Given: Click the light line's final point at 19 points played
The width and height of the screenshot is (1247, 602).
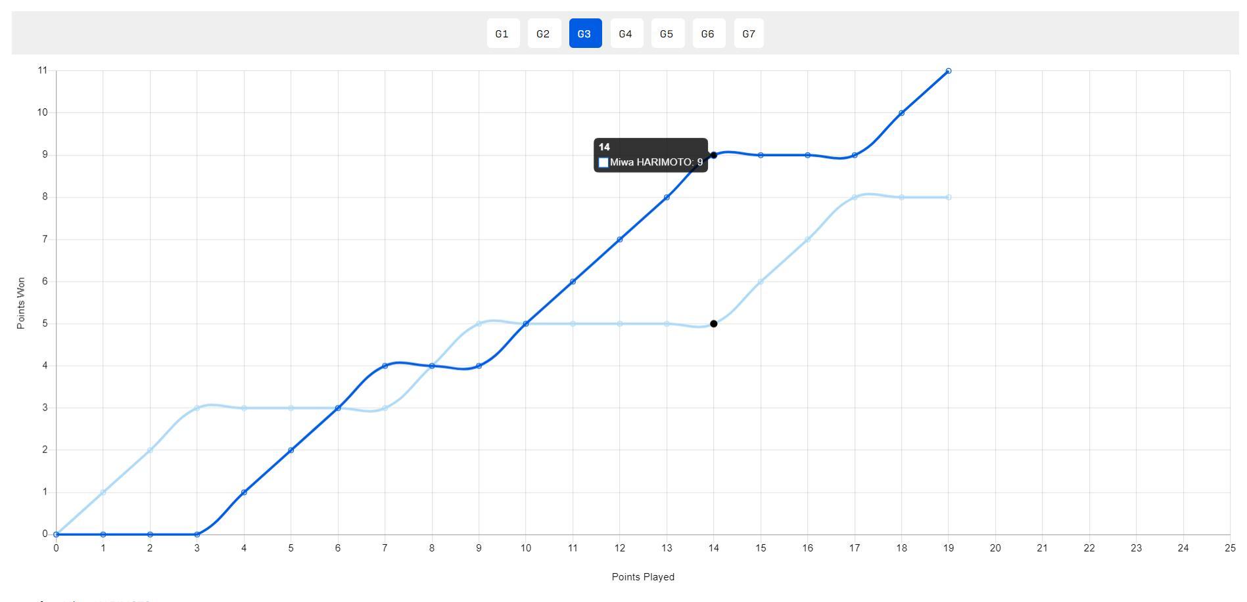Looking at the screenshot, I should click(948, 197).
